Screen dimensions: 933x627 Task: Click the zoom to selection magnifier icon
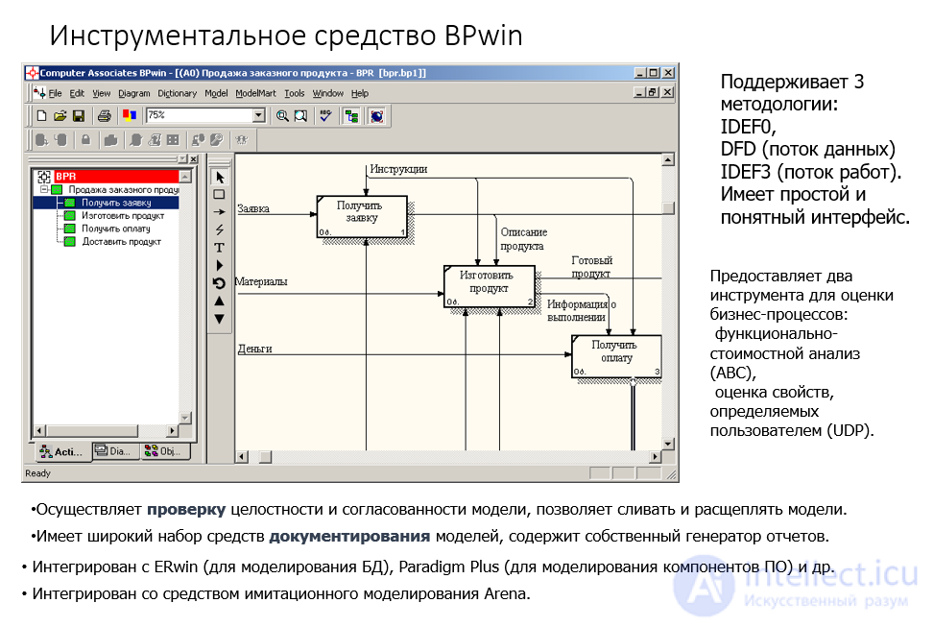click(x=300, y=115)
